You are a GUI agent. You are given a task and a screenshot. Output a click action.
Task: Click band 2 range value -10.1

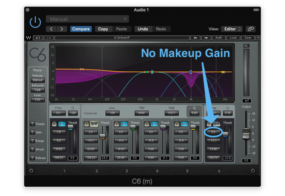[91, 140]
